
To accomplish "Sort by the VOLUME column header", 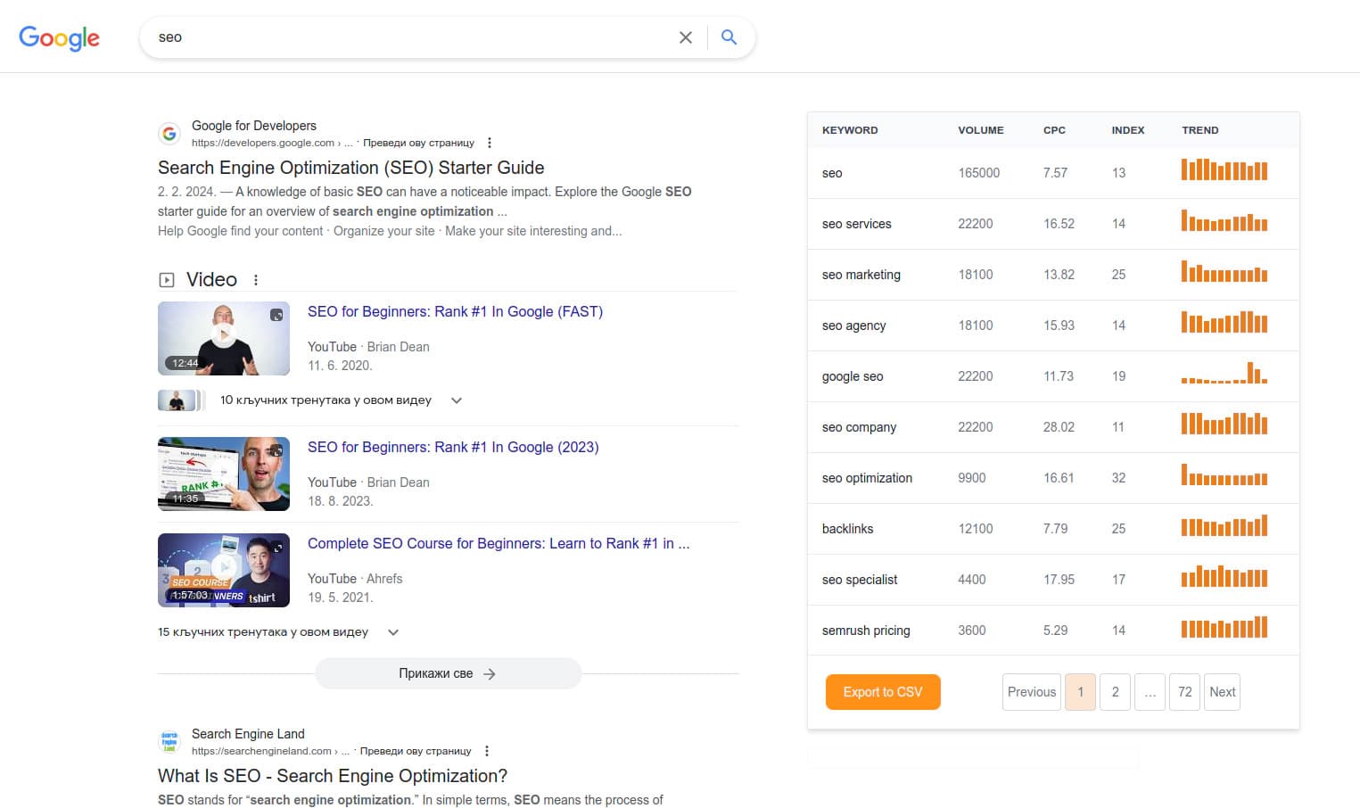I will (981, 130).
